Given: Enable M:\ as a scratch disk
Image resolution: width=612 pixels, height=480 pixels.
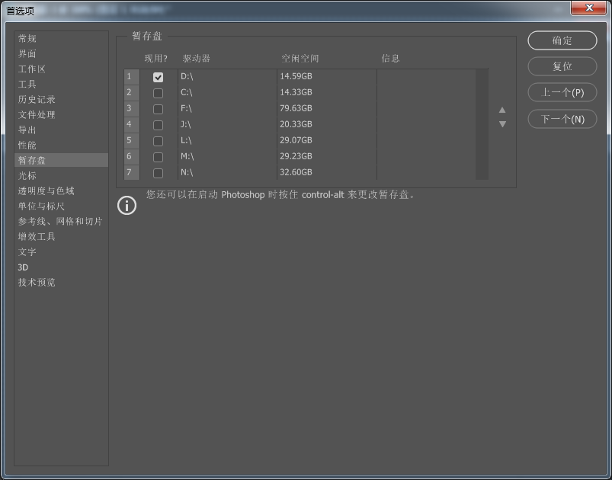Looking at the screenshot, I should pos(158,157).
